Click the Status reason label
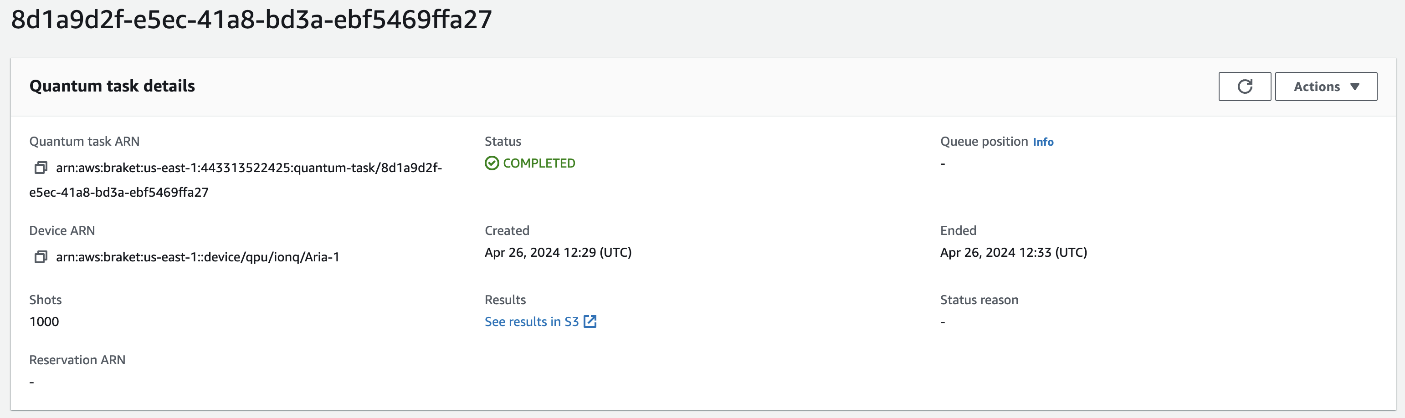This screenshot has height=418, width=1405. [979, 300]
